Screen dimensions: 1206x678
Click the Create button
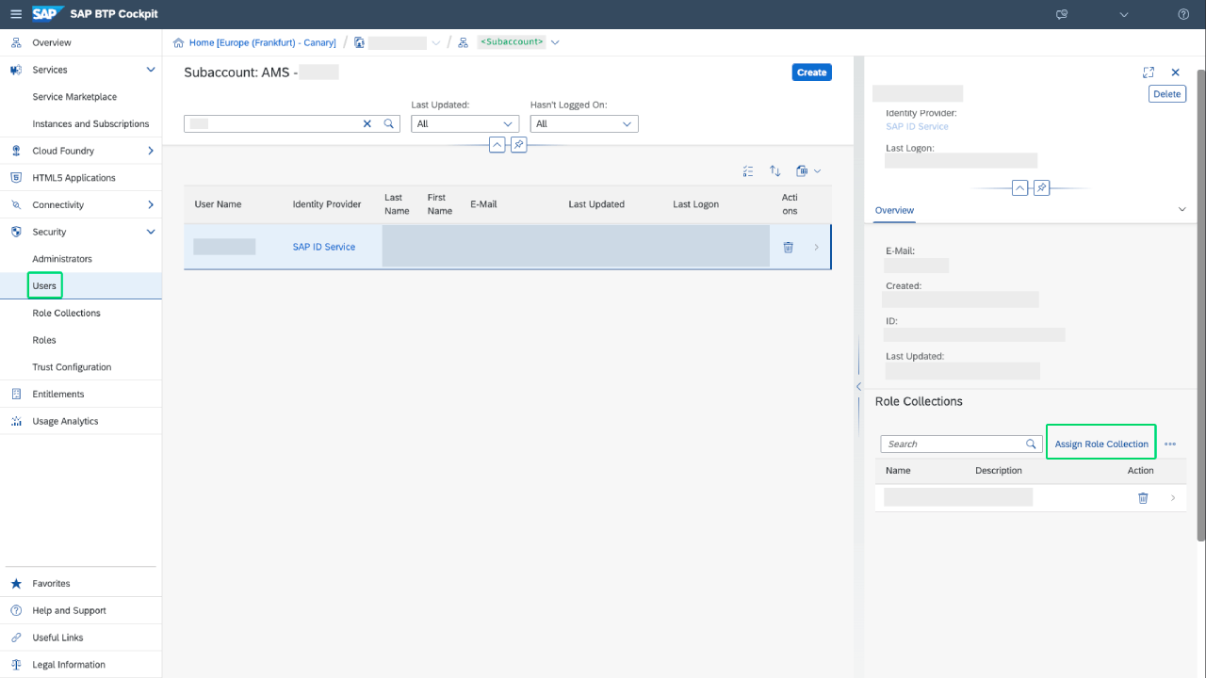point(811,73)
